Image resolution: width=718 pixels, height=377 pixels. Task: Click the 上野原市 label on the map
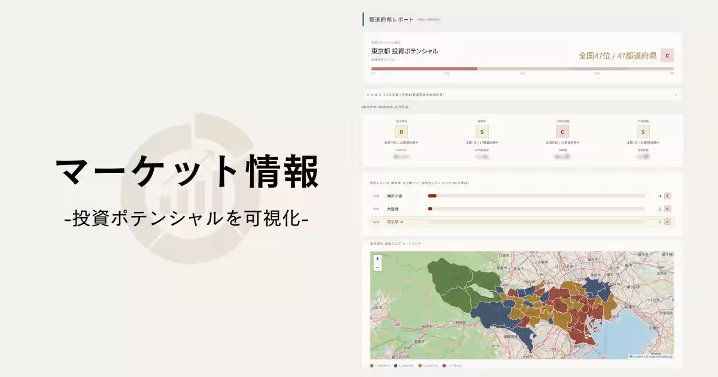tap(460, 321)
